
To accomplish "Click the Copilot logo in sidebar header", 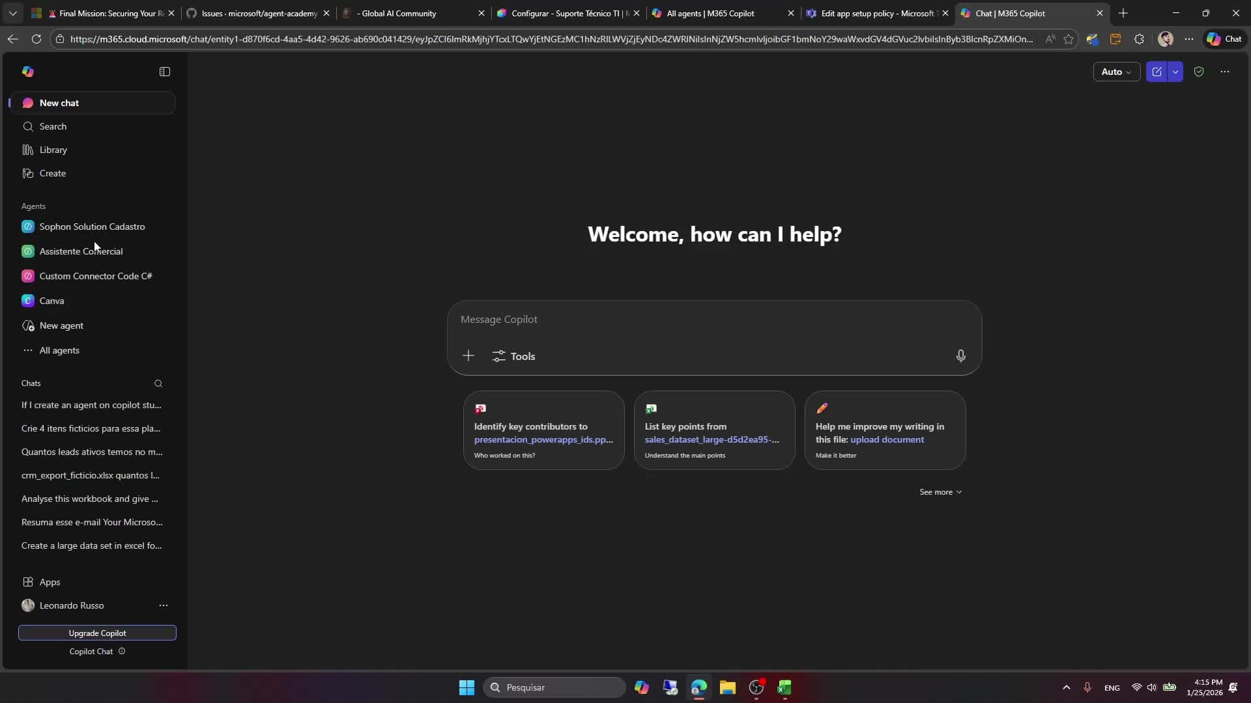I will tap(28, 72).
